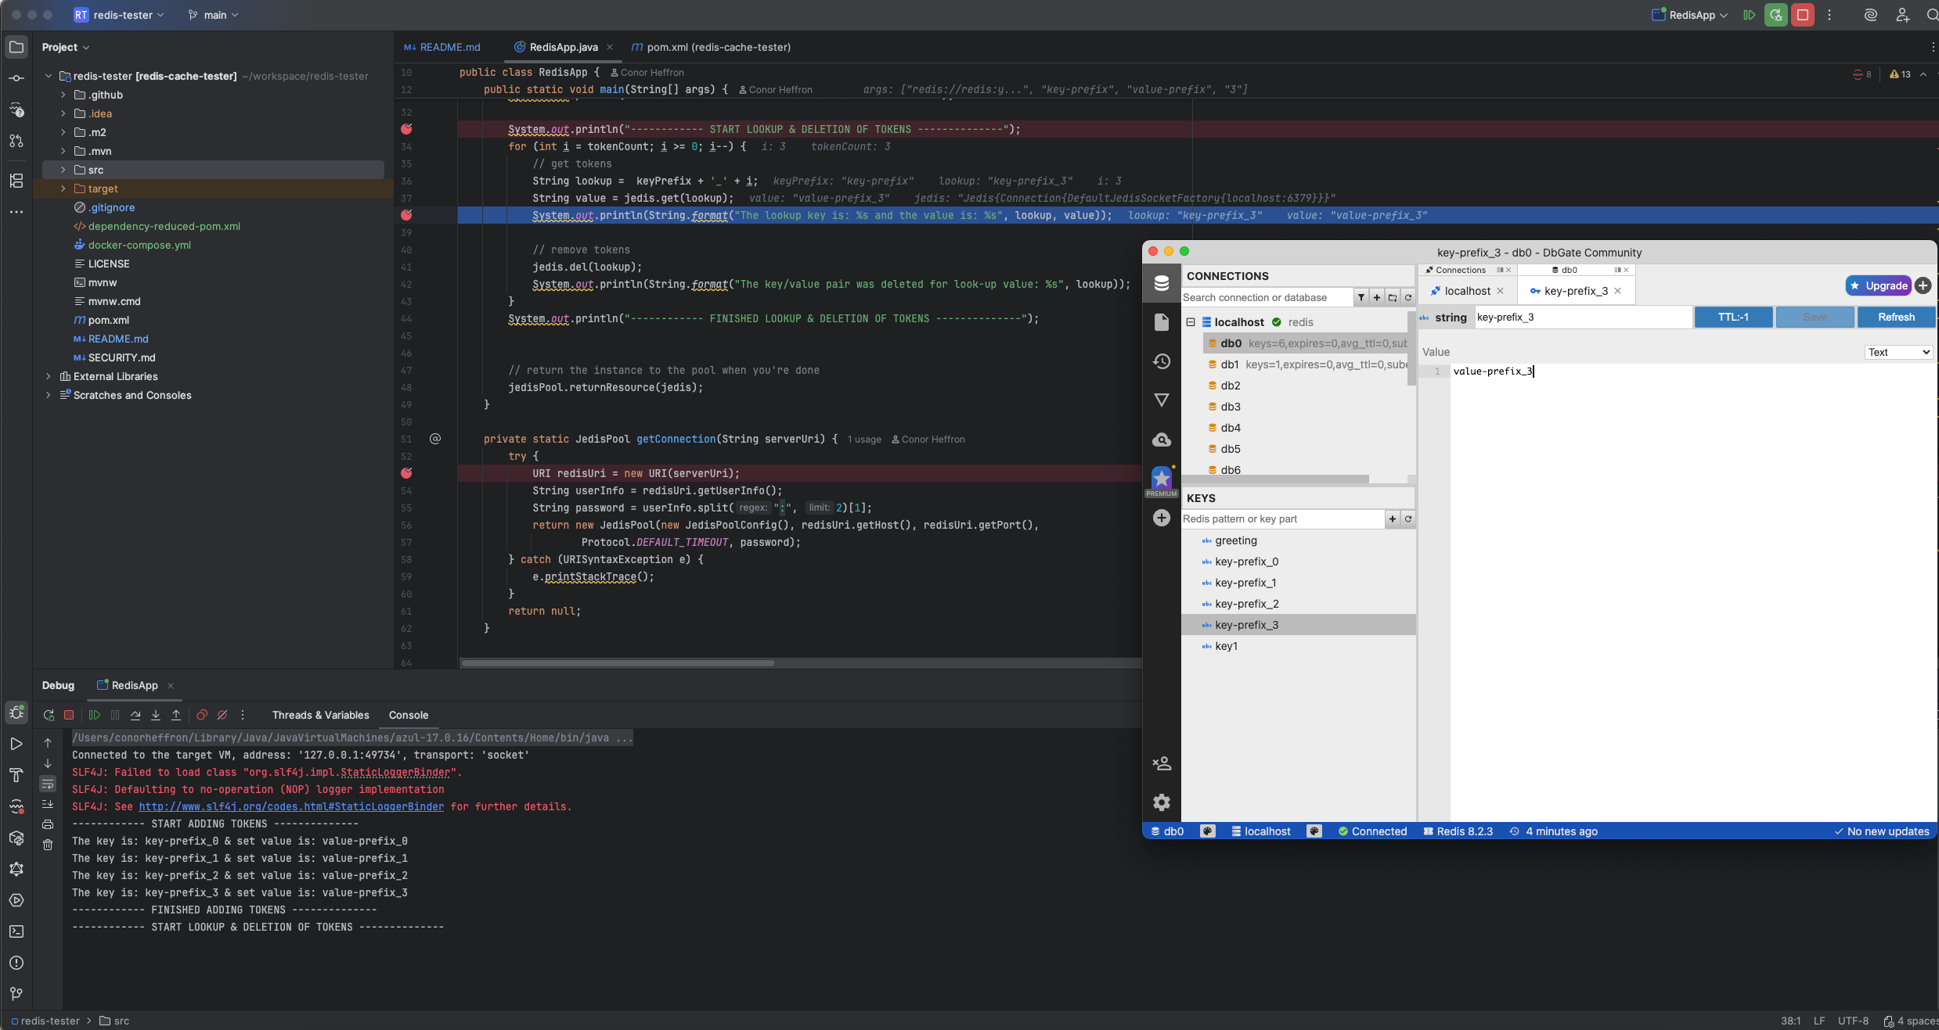Viewport: 1939px width, 1030px height.
Task: Step over the current line in debugger
Action: tap(135, 715)
